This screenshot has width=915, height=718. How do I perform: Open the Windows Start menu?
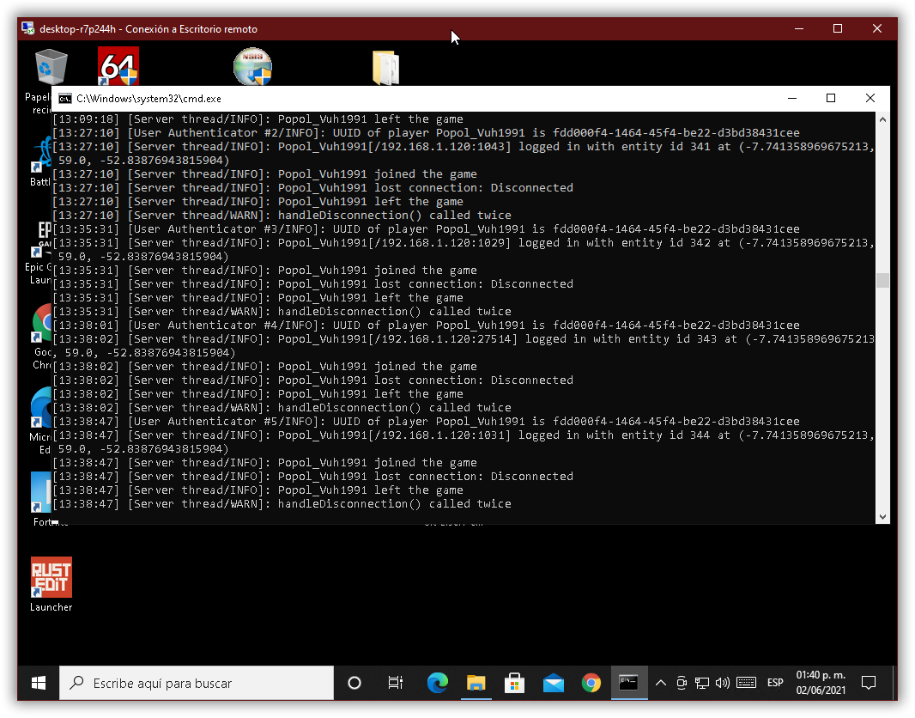pos(39,683)
